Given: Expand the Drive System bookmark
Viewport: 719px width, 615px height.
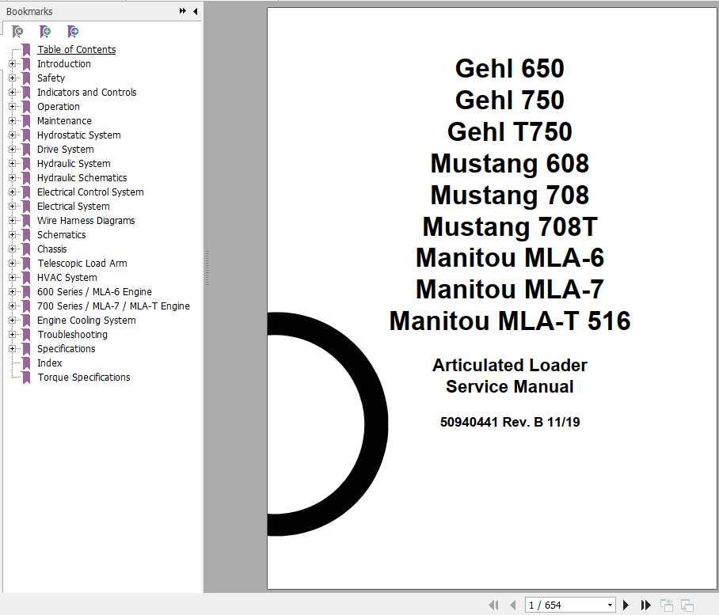Looking at the screenshot, I should click(13, 150).
